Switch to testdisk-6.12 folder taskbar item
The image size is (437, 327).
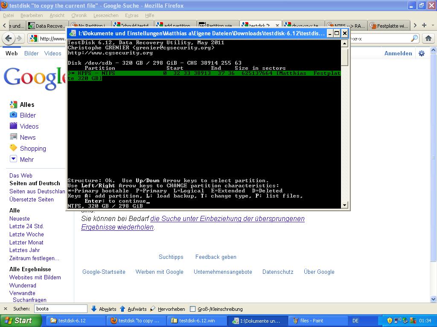[75, 321]
